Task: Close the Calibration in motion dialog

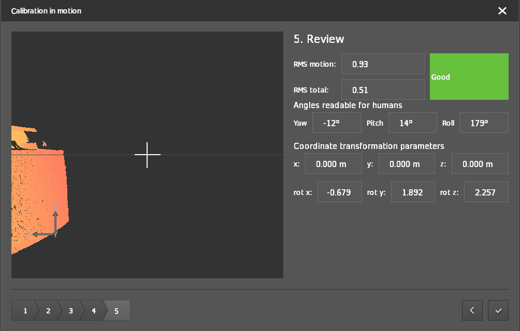Action: pyautogui.click(x=502, y=11)
